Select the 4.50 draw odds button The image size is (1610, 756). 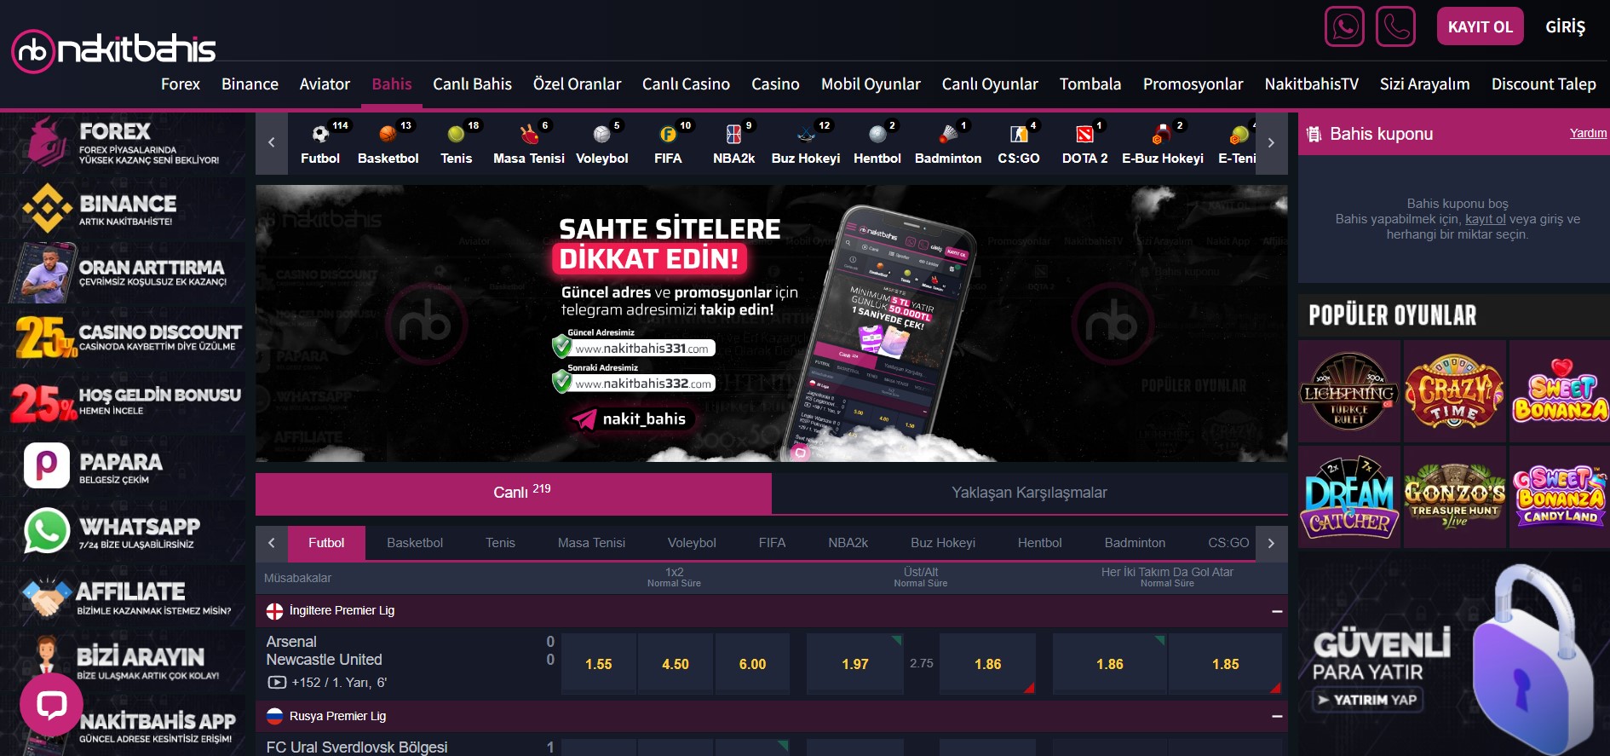(x=676, y=664)
